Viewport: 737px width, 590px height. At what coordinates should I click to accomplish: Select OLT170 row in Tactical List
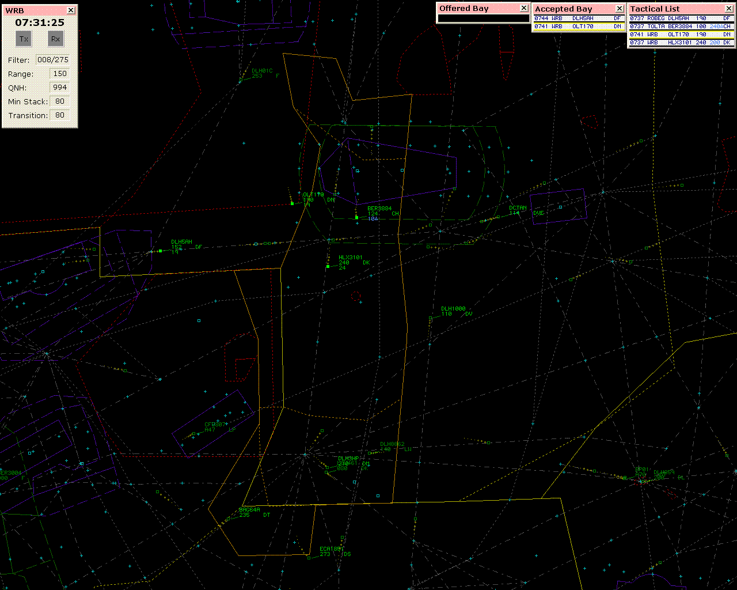click(681, 35)
